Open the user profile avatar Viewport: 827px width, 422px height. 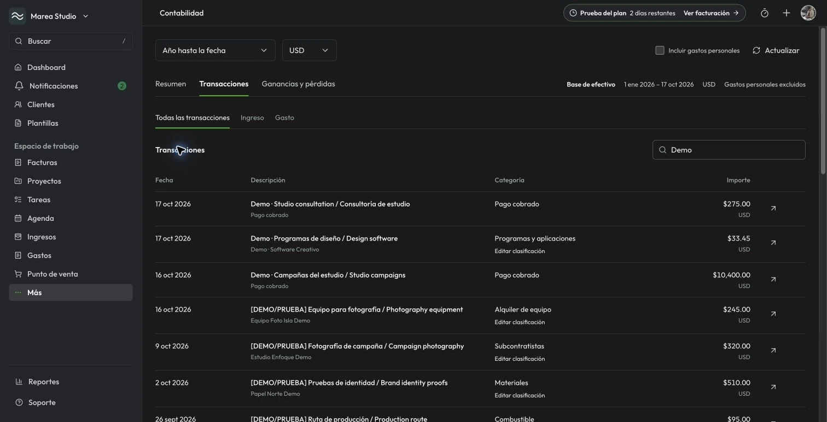(x=808, y=13)
